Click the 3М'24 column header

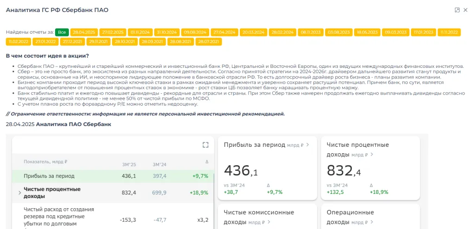pos(160,165)
